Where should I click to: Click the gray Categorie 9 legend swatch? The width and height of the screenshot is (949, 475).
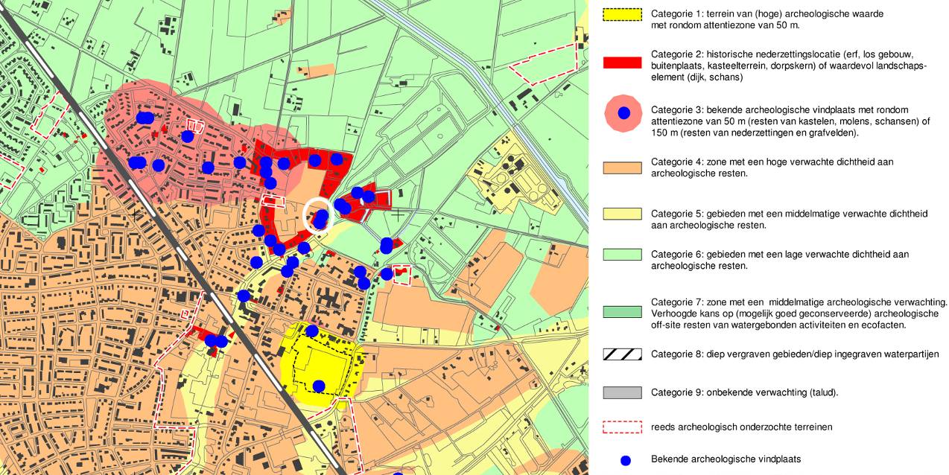[x=622, y=392]
